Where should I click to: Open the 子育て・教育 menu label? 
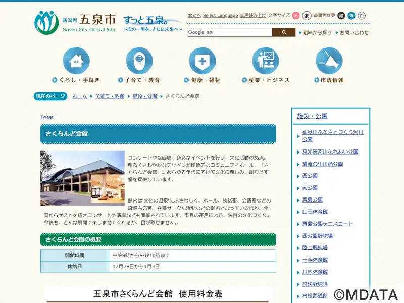coord(139,80)
